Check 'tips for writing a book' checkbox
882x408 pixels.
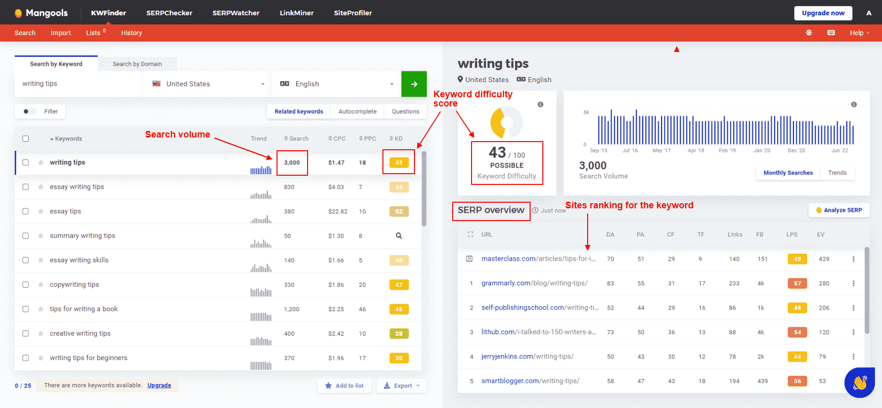[x=25, y=309]
